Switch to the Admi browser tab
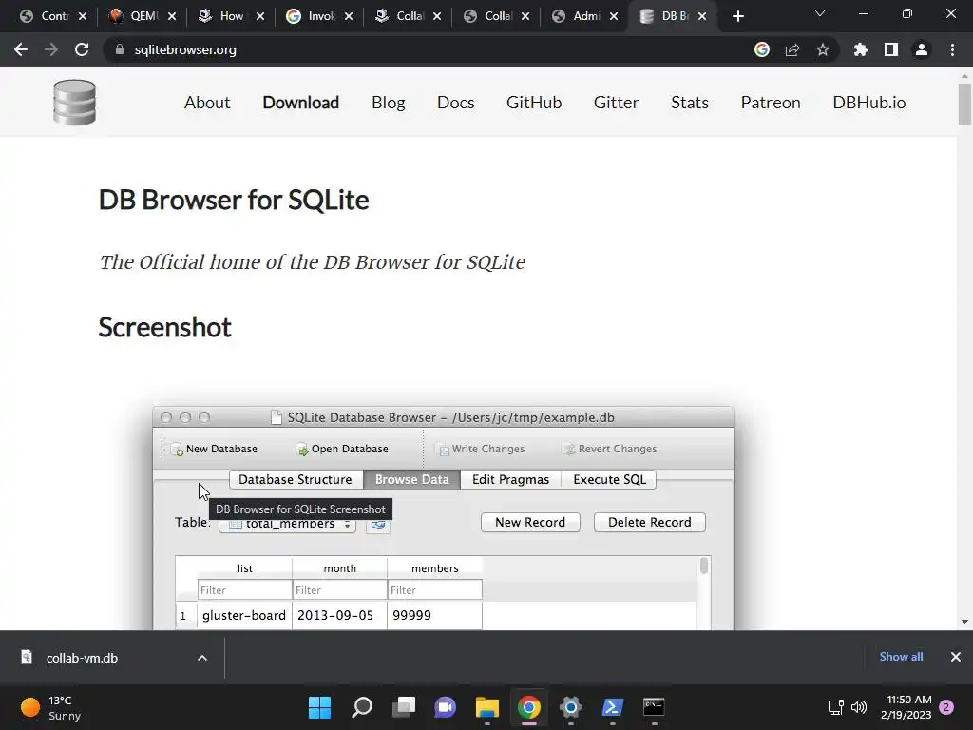Screen dimensions: 973x730 click(x=585, y=16)
